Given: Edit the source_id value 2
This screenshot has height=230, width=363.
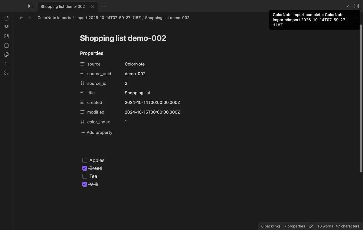Looking at the screenshot, I should coord(126,84).
